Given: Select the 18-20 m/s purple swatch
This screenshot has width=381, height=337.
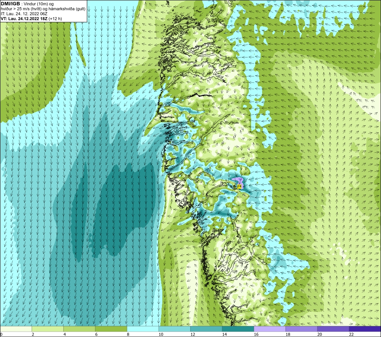Looking at the screenshot, I should (301, 329).
